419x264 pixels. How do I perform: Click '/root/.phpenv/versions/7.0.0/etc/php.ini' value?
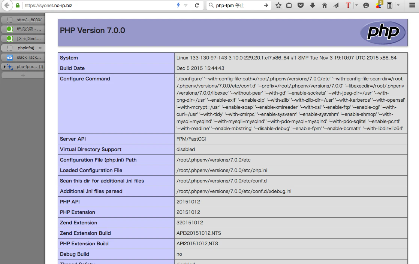(x=222, y=171)
